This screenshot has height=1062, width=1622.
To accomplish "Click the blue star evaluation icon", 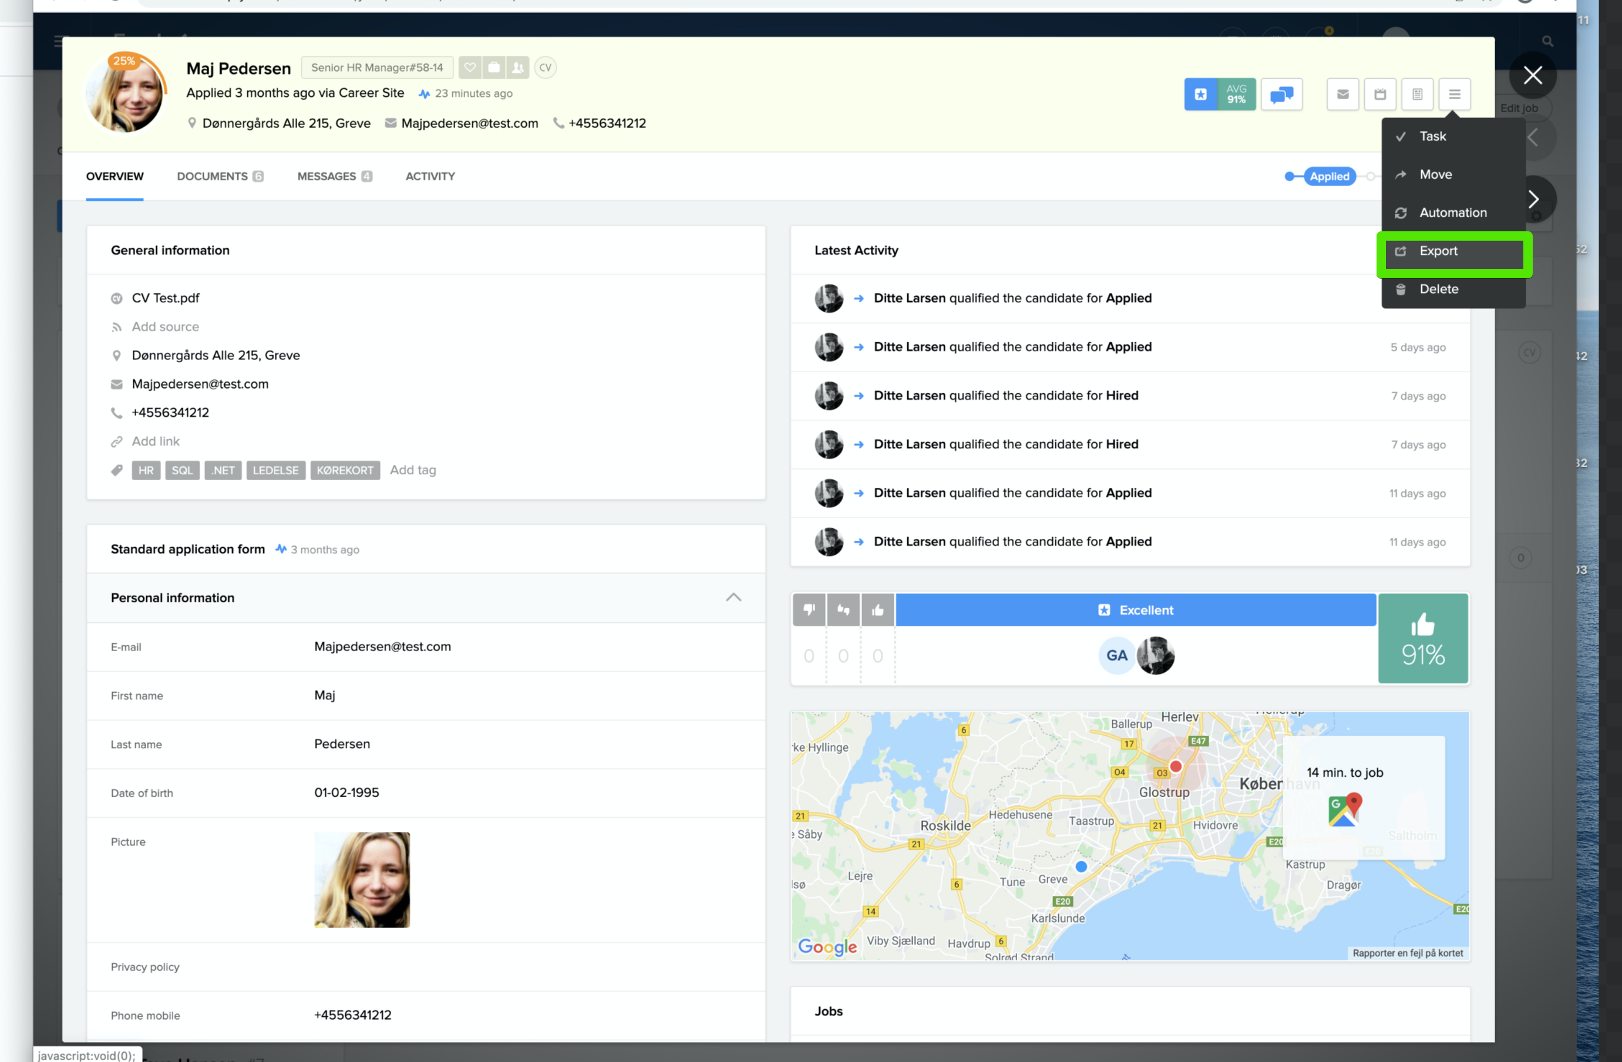I will tap(1200, 94).
